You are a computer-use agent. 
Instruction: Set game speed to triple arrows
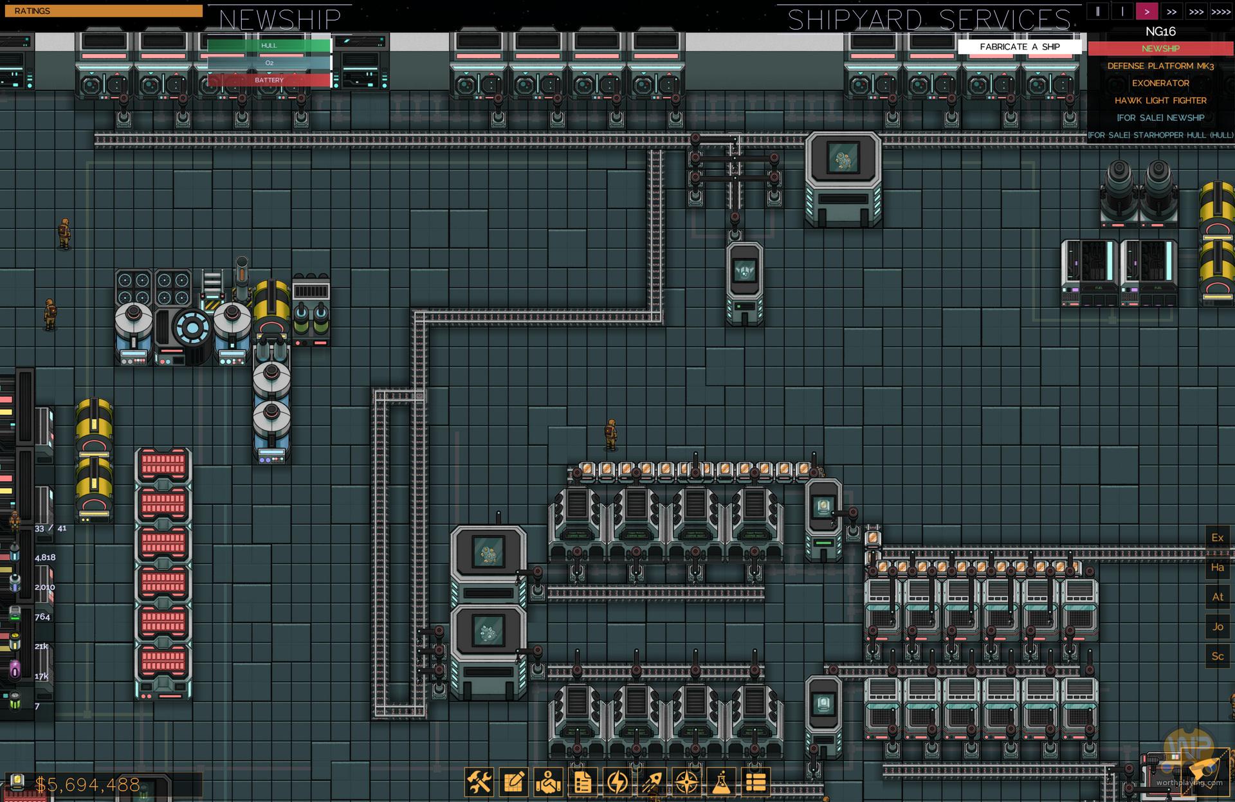1196,12
